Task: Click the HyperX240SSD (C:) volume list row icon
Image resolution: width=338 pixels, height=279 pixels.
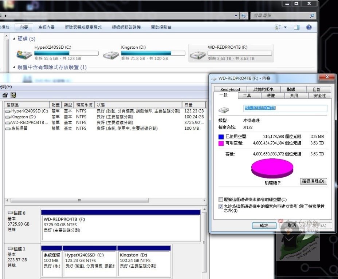Action: coord(8,111)
